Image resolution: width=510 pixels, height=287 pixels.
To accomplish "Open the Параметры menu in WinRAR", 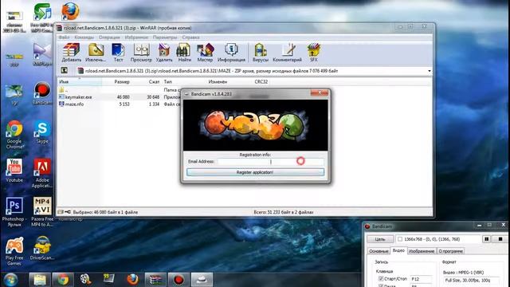I will tap(165, 37).
